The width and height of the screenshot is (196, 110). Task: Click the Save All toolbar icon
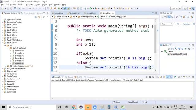pos(11,9)
